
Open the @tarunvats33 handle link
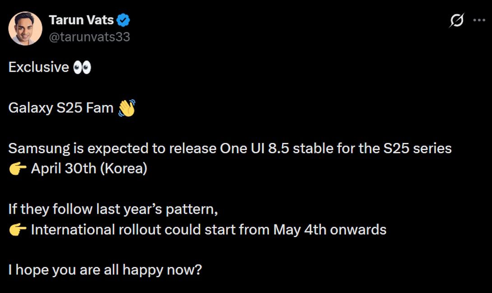(89, 37)
